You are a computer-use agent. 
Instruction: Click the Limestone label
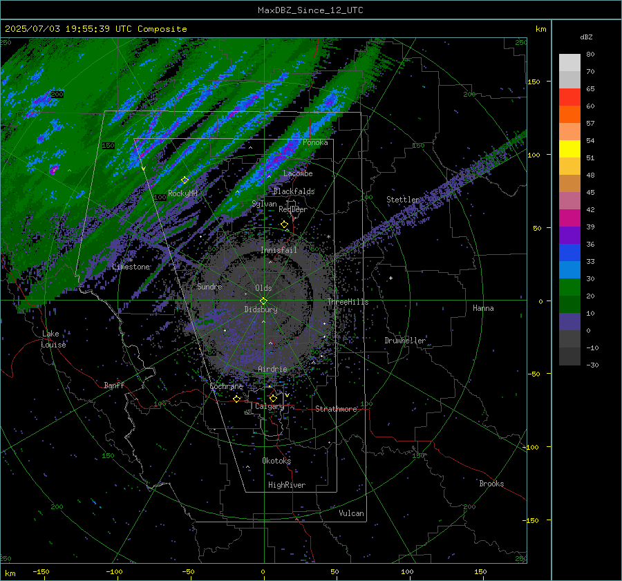[x=131, y=267]
